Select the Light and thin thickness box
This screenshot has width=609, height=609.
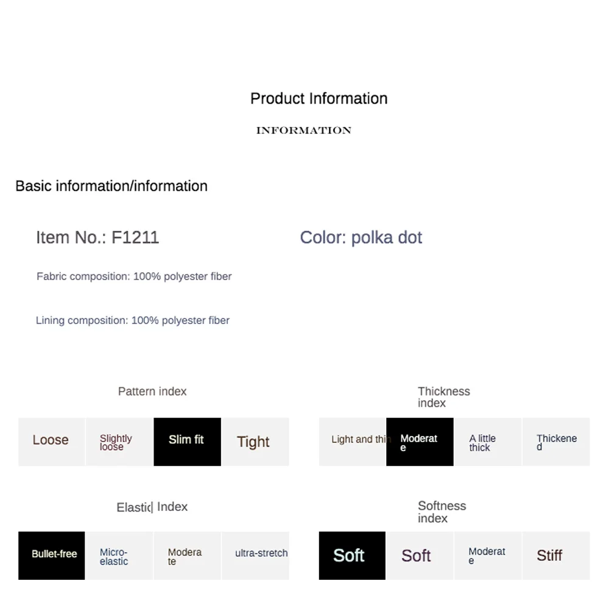(353, 442)
